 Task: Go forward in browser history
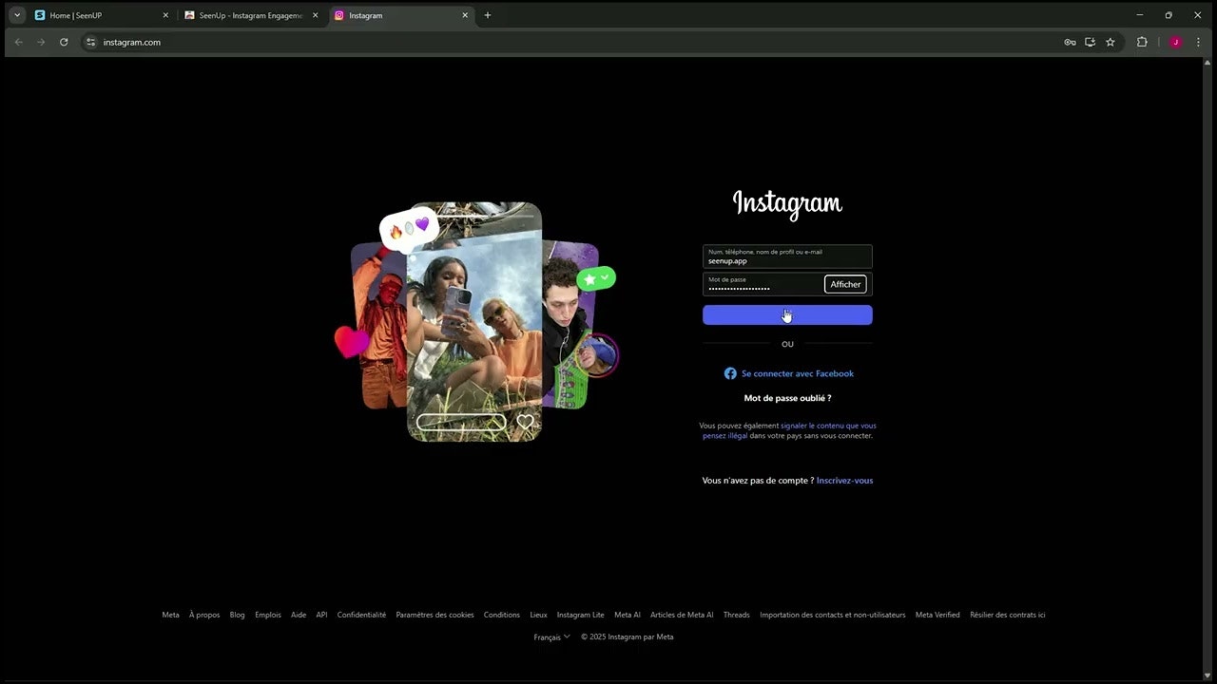(x=41, y=42)
